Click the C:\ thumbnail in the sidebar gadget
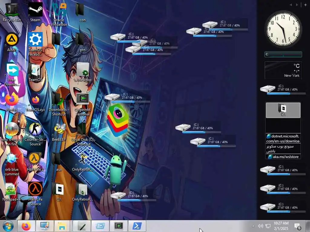Screen dimensions: 310x232 click(x=283, y=110)
